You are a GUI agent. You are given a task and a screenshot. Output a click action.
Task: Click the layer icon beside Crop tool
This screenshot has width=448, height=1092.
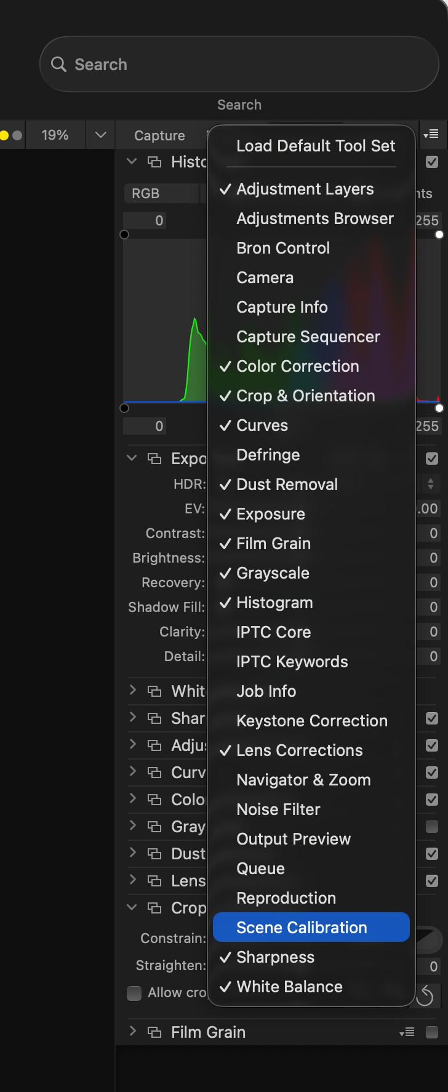click(x=154, y=908)
